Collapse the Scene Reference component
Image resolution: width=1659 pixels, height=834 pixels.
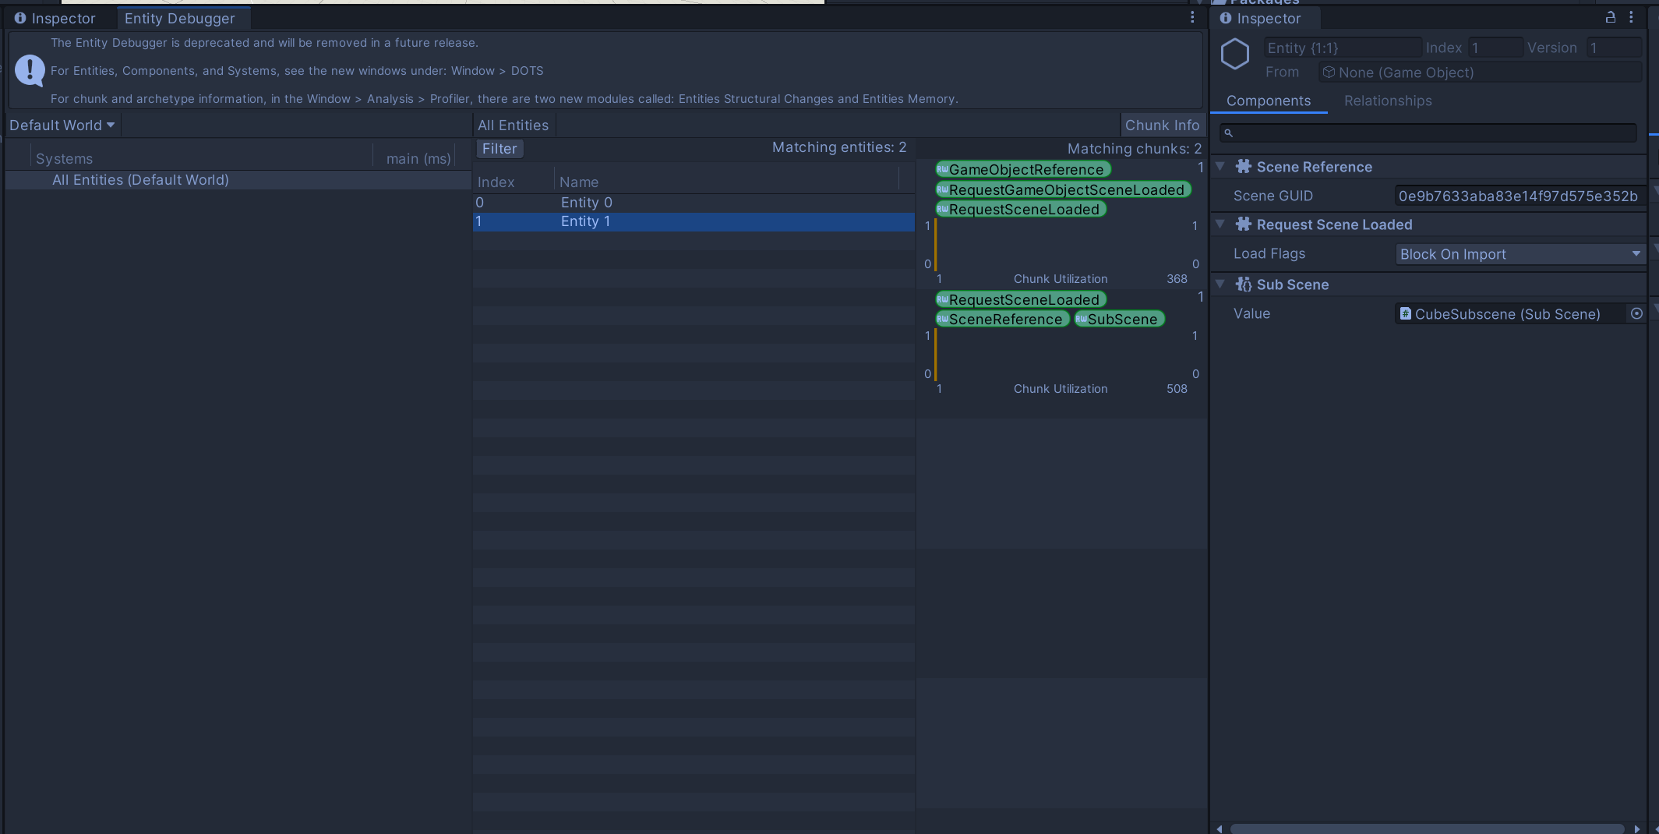pos(1221,166)
